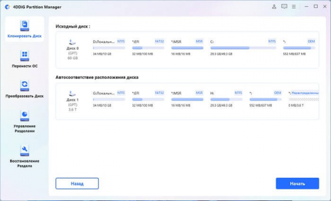
Task: Click the source OEM tag
Action: (311, 41)
